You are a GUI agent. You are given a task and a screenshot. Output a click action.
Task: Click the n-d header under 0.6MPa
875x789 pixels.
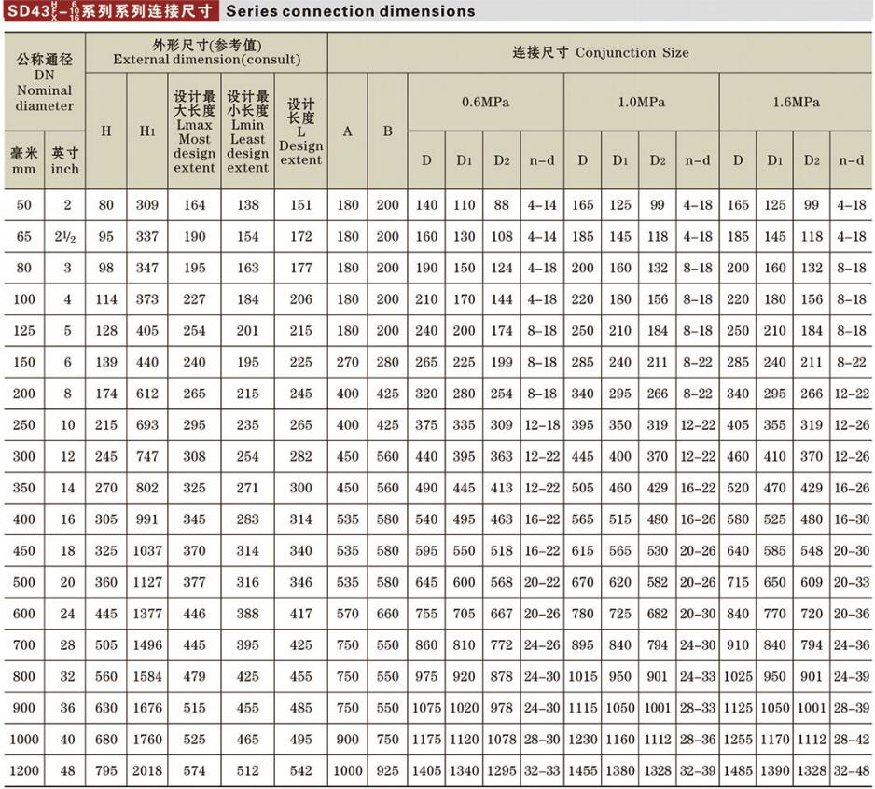pyautogui.click(x=541, y=159)
